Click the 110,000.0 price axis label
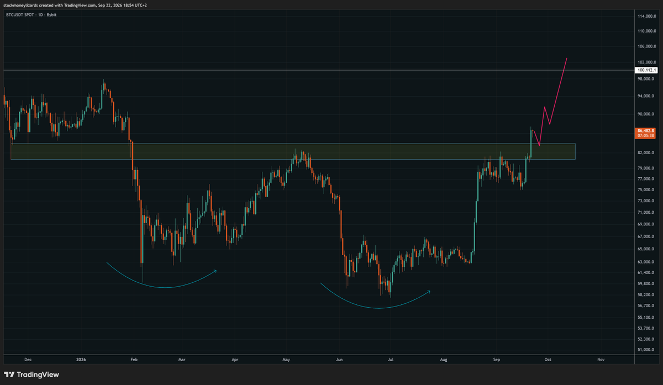Image resolution: width=663 pixels, height=385 pixels. pyautogui.click(x=646, y=31)
